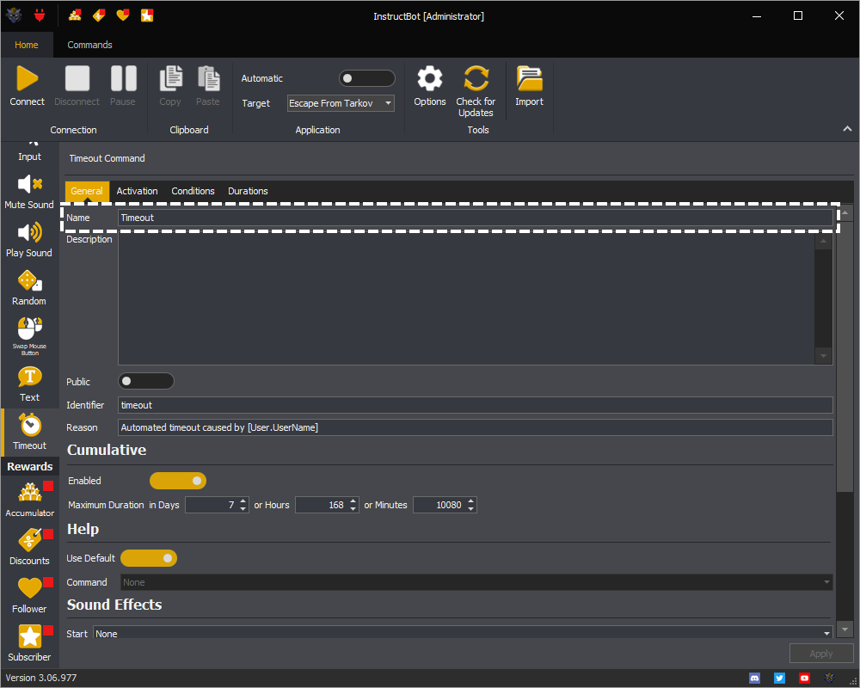
Task: Click star quick-access icon in title bar
Action: tap(147, 15)
